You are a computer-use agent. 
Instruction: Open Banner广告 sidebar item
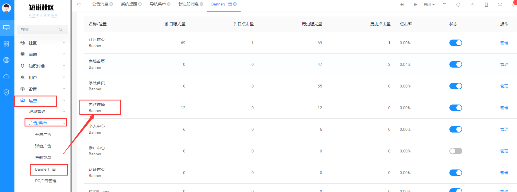pos(45,169)
